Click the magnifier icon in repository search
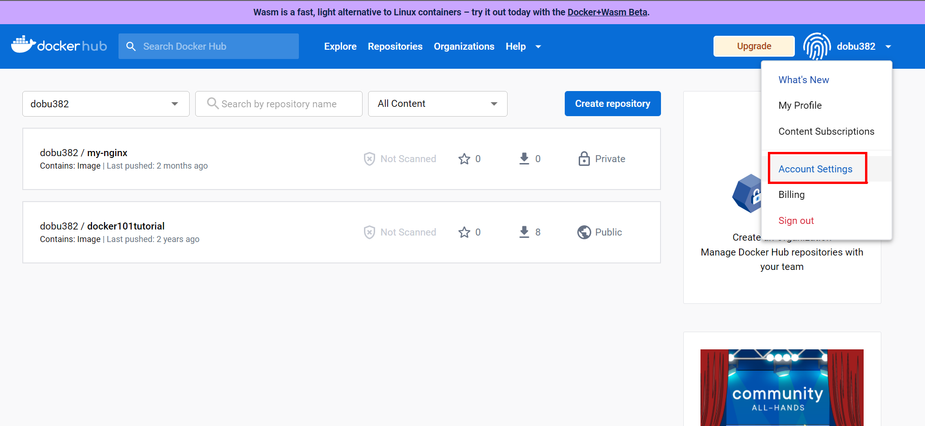 click(212, 103)
